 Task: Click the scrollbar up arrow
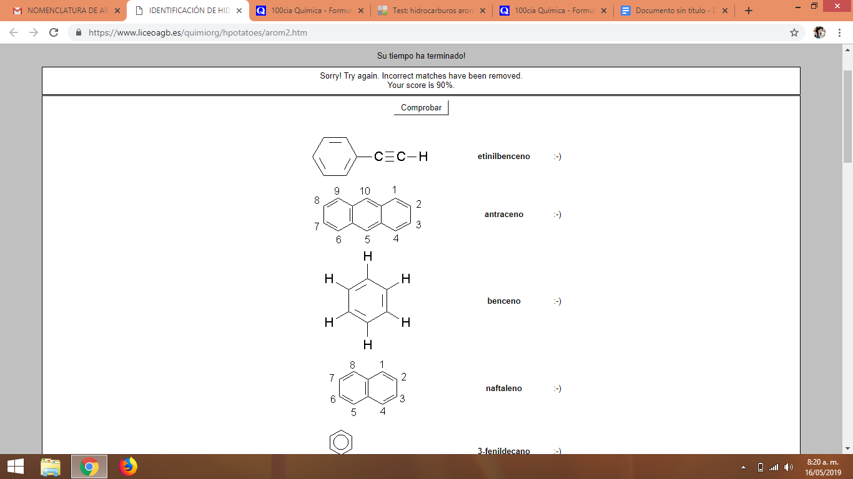coord(847,49)
